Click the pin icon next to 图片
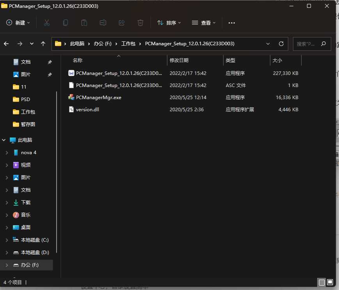Screen dimensions: 339x290 click(x=50, y=75)
